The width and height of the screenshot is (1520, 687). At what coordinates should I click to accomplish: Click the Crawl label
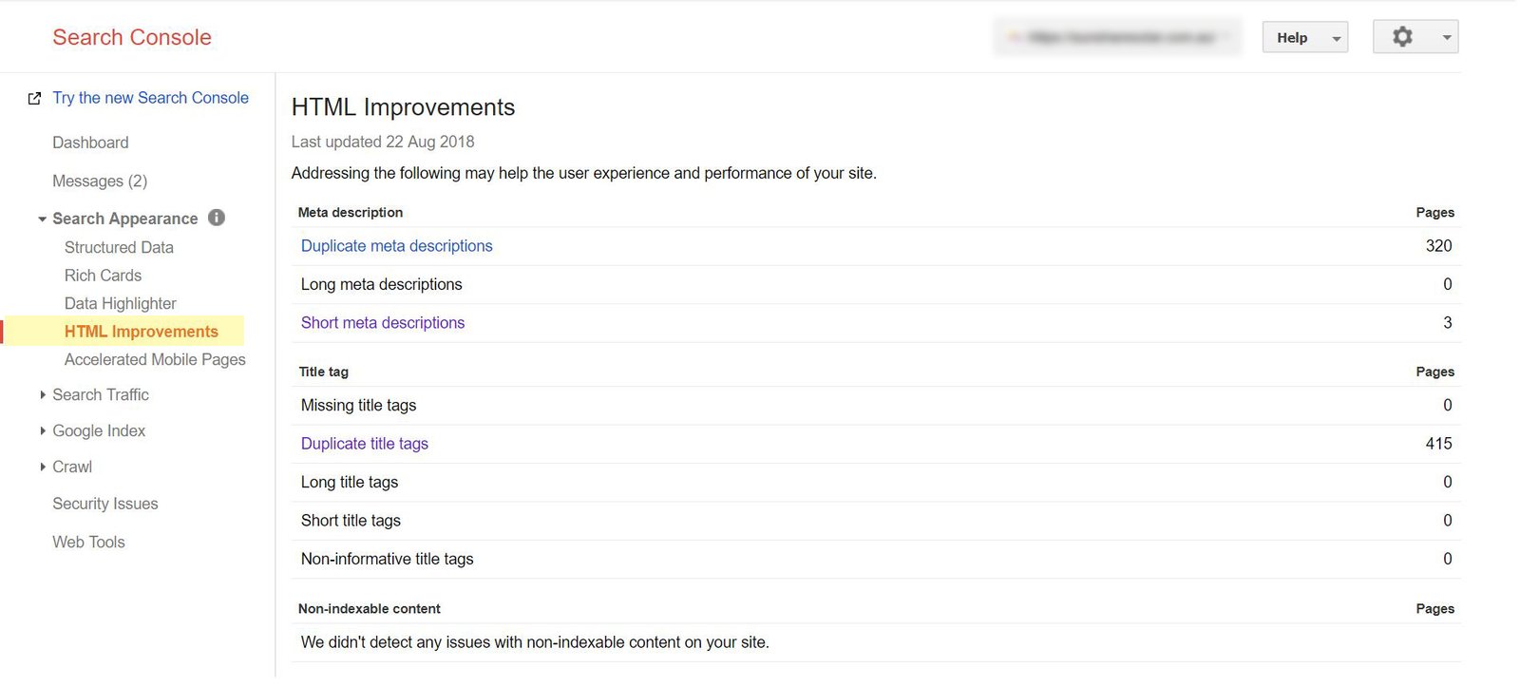[72, 467]
